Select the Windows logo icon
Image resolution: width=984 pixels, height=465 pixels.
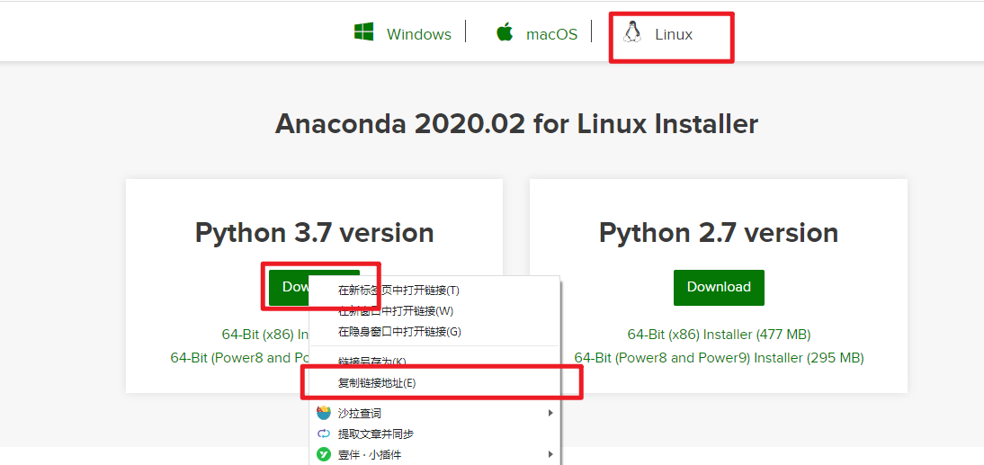[364, 32]
